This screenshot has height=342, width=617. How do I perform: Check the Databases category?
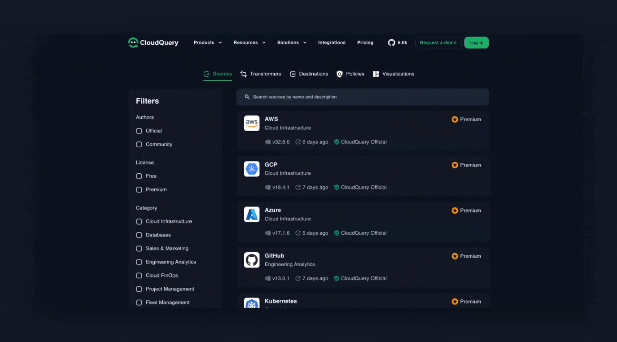click(139, 235)
